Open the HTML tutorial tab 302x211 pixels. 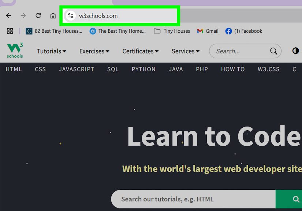14,69
